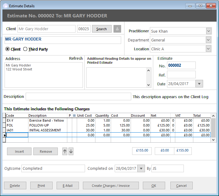Maximize the Estimate Details window

[200, 6]
